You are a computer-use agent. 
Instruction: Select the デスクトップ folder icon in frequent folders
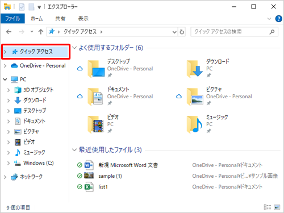point(97,69)
